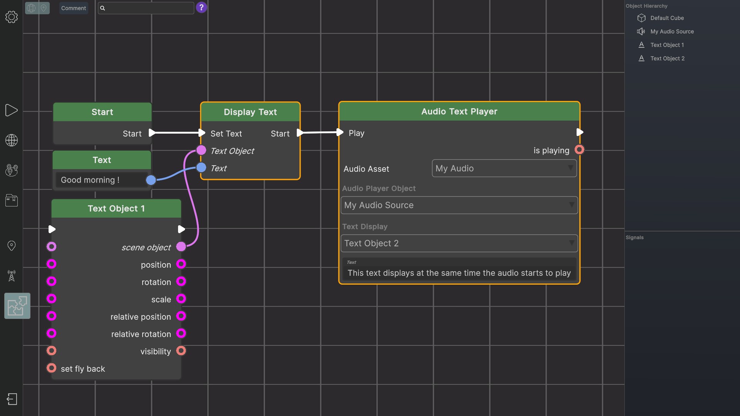Click Display Text's Text Object input port
Viewport: 740px width, 416px height.
pos(201,150)
